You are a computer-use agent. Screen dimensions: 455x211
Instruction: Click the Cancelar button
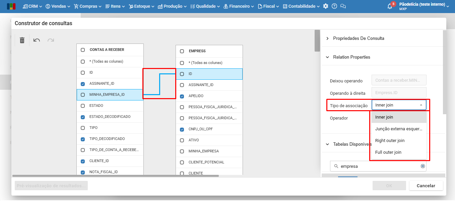click(426, 186)
